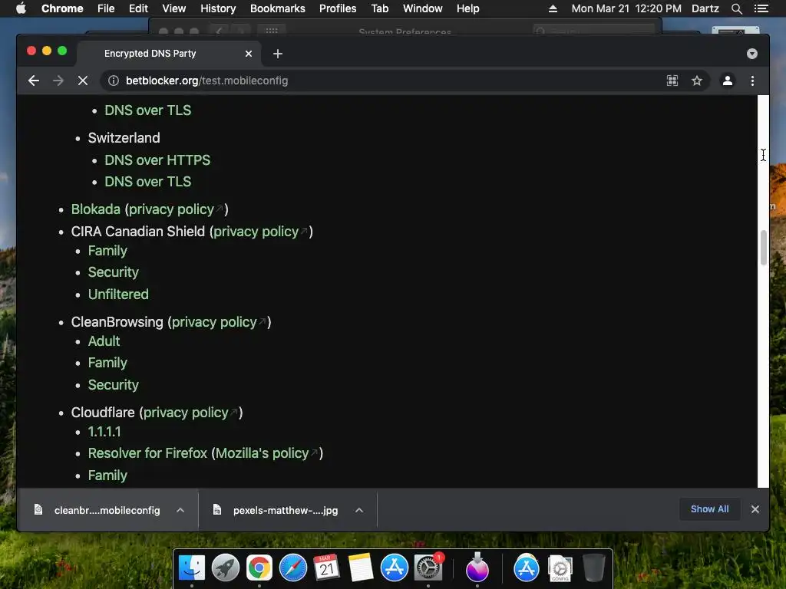
Task: Open Resolver for Firefox link
Action: [x=147, y=453]
